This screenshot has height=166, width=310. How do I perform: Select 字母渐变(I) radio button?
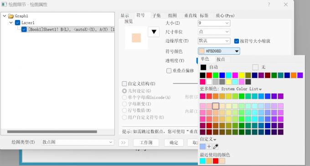tap(124, 104)
